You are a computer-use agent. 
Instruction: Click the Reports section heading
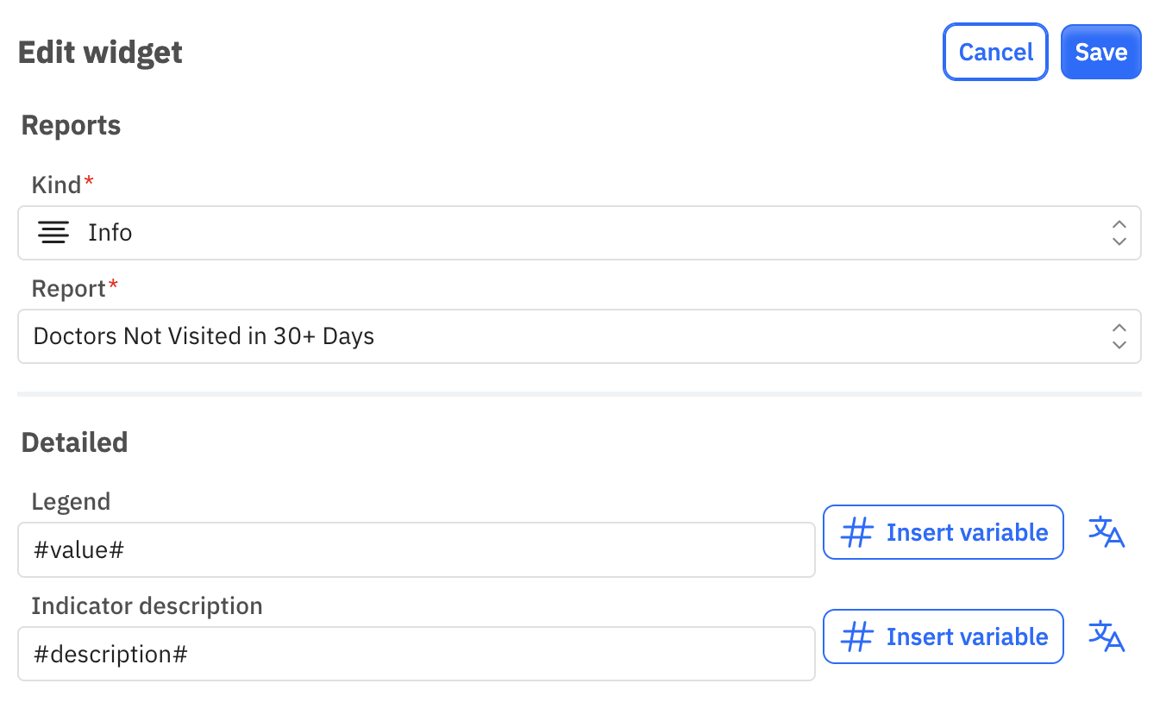pyautogui.click(x=71, y=126)
